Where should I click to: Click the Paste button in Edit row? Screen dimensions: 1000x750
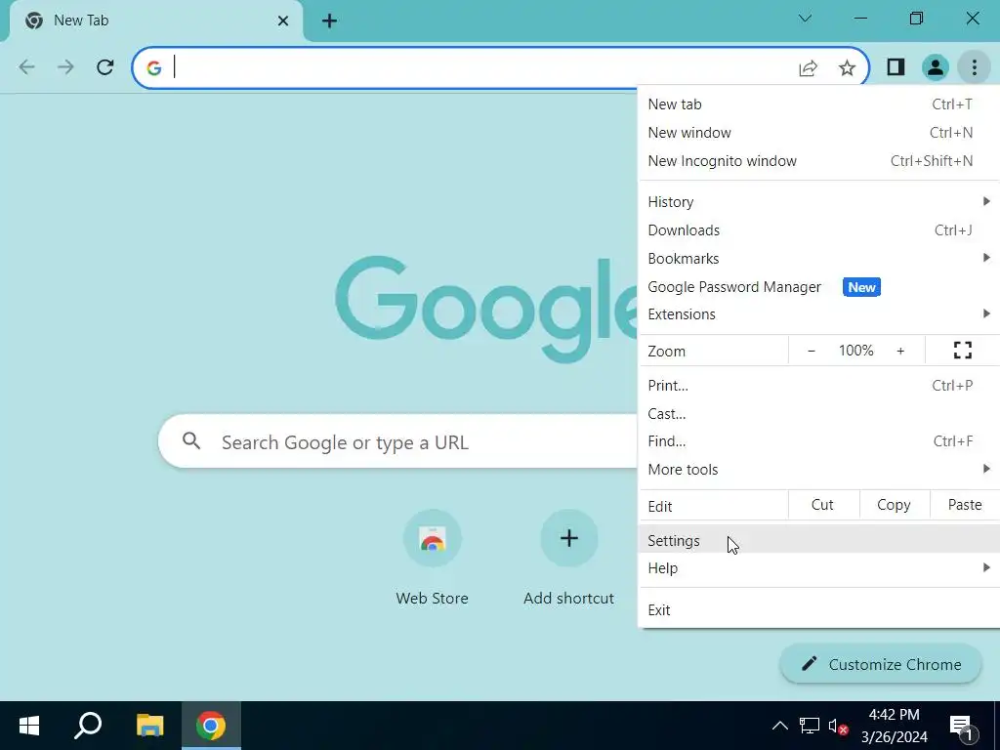click(x=965, y=505)
